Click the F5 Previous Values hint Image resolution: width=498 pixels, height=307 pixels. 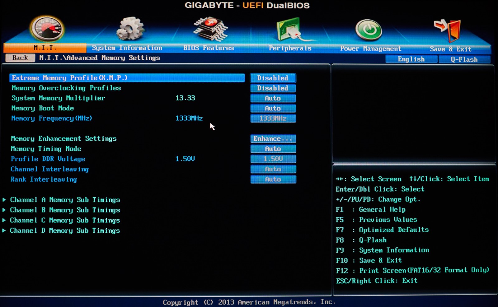[376, 220]
